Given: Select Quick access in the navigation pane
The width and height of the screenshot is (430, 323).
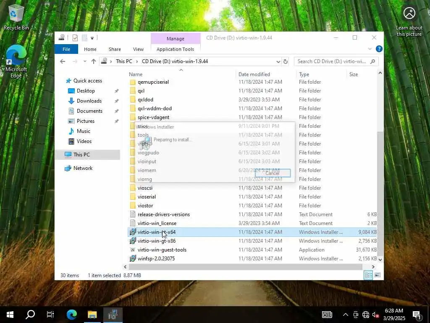Looking at the screenshot, I should pos(87,81).
